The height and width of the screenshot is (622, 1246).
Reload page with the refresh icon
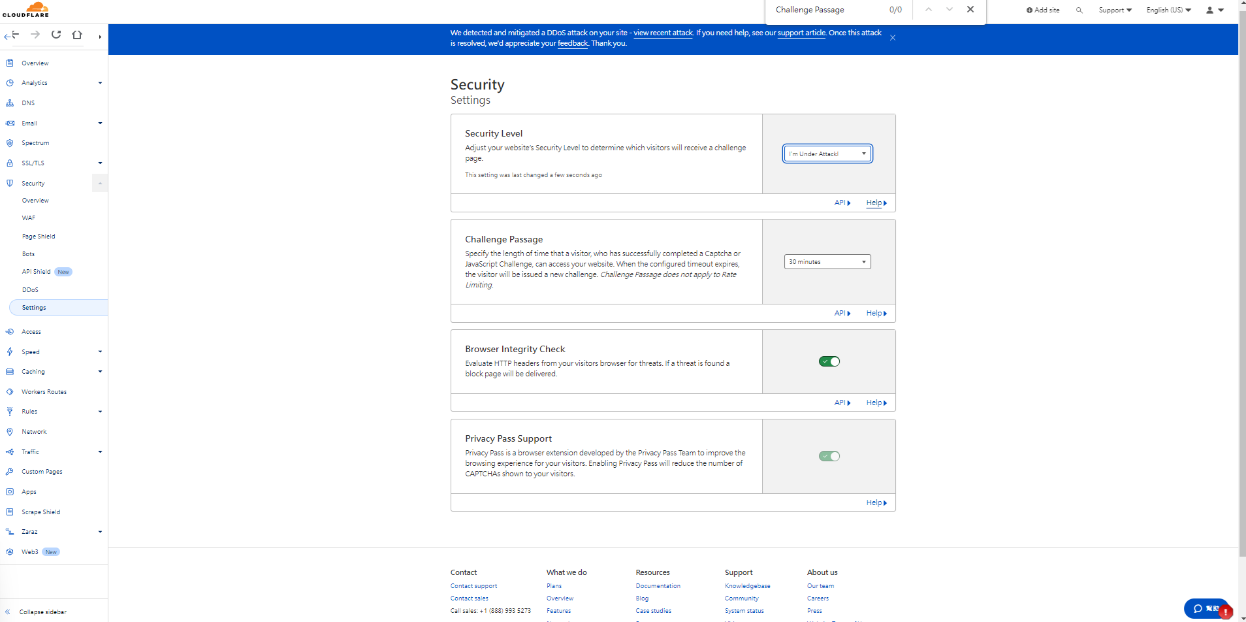click(x=56, y=35)
